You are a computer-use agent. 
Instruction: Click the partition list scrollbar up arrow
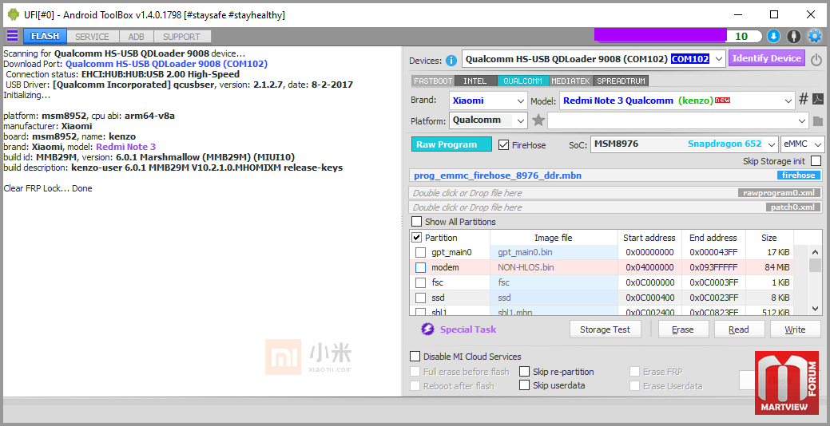(x=815, y=251)
